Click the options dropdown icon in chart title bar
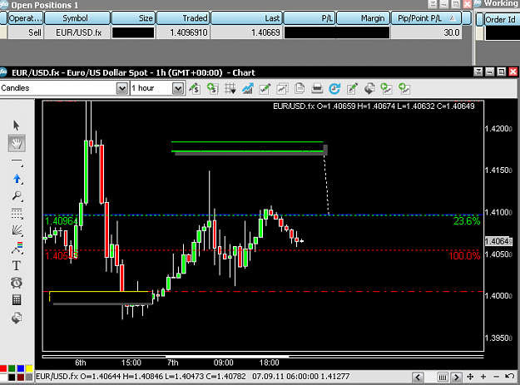 (478, 72)
